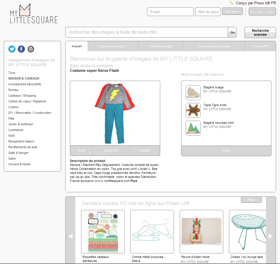280x264 pixels.
Task: Open Recherche avancée
Action: tap(260, 32)
